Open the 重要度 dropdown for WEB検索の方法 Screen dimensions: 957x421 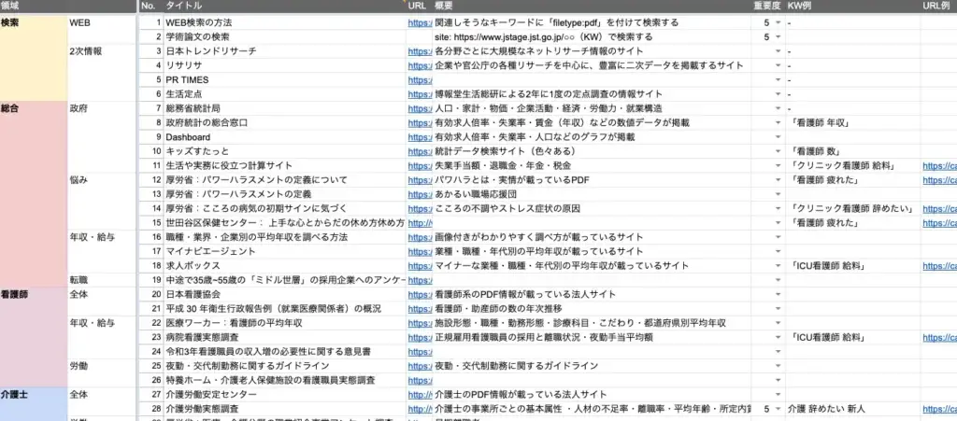click(x=778, y=21)
